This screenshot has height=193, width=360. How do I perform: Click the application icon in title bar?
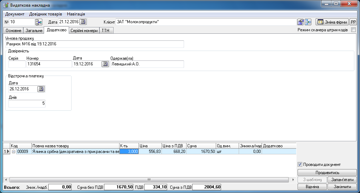click(x=6, y=5)
